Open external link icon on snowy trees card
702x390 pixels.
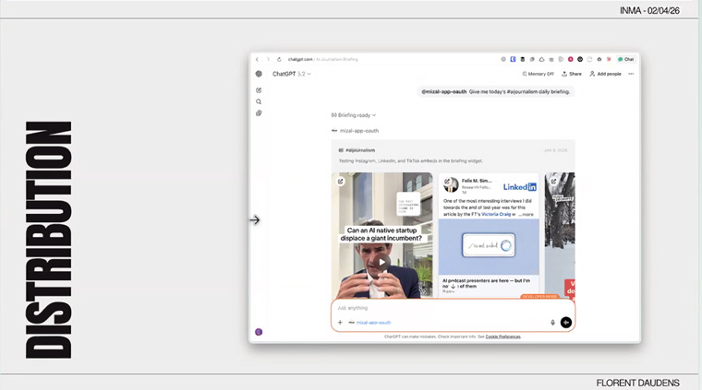click(x=554, y=182)
